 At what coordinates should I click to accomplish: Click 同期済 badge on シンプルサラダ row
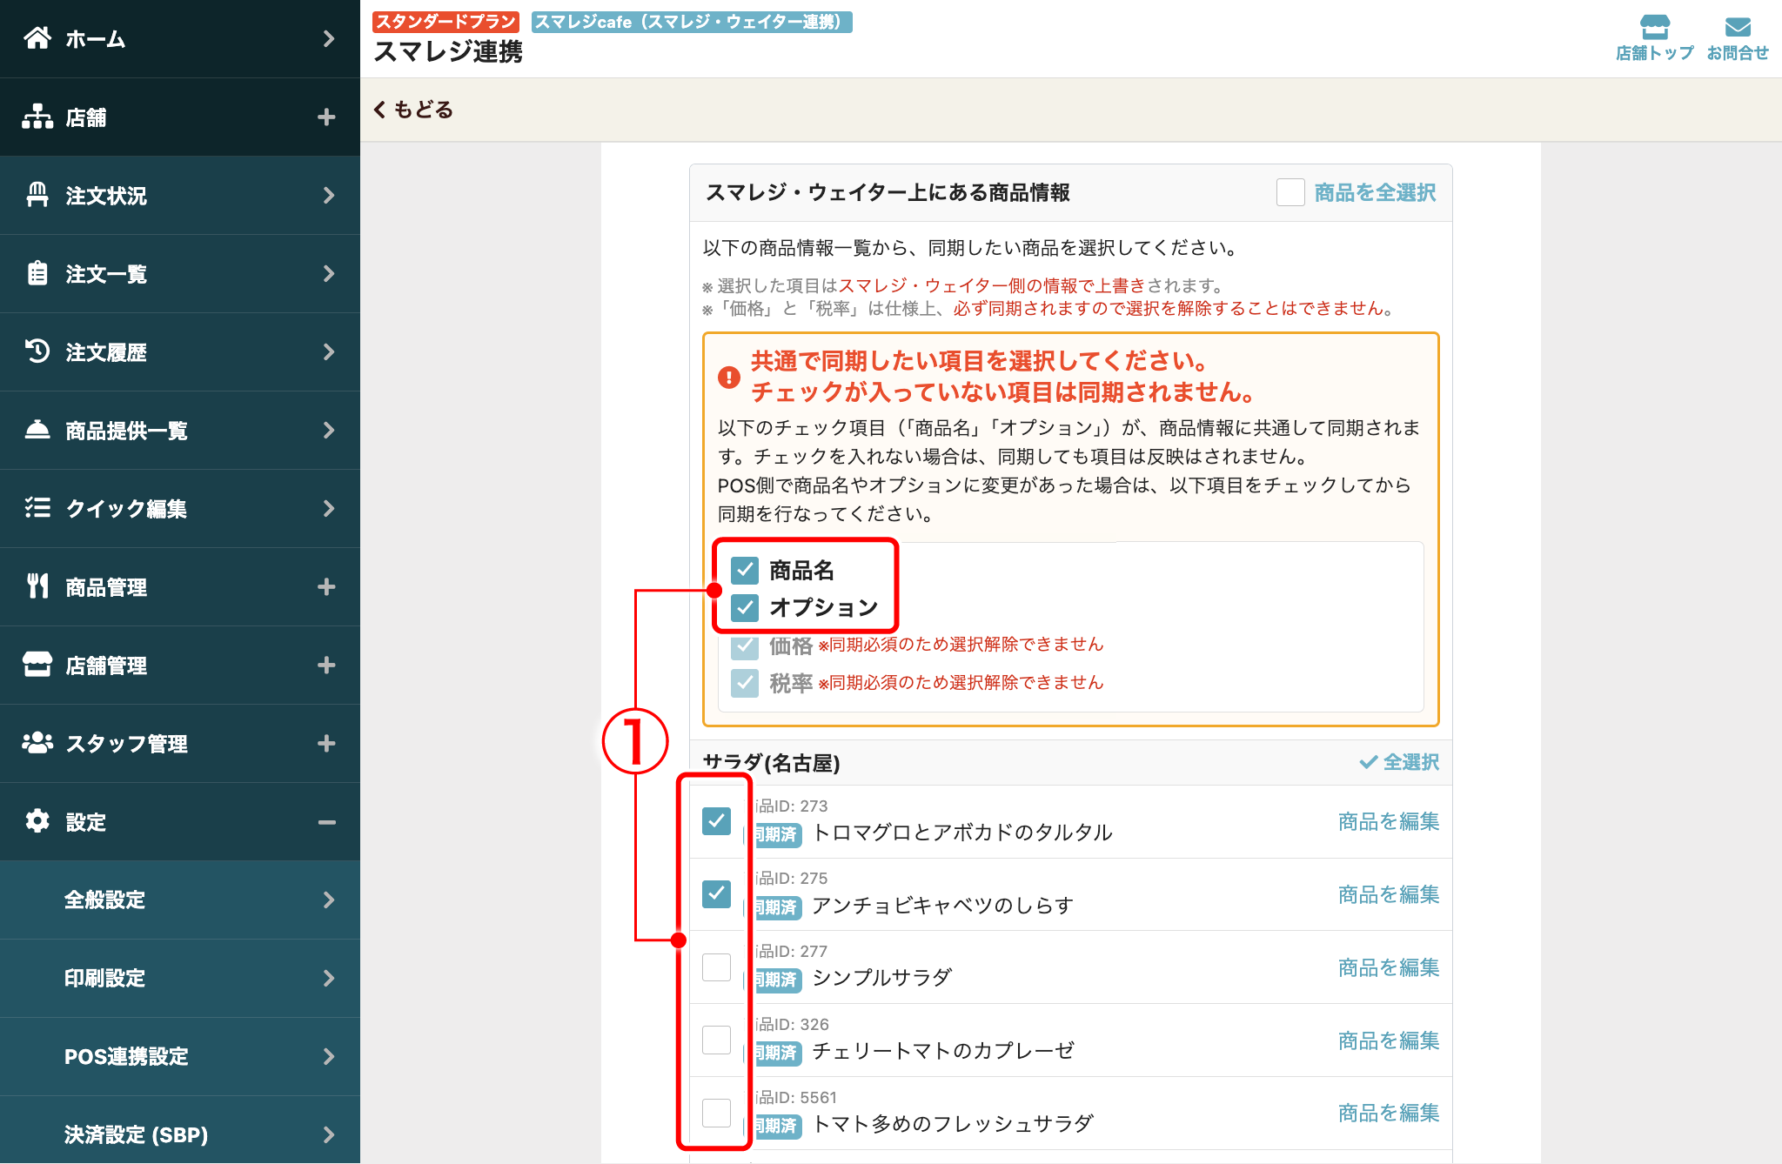776,980
